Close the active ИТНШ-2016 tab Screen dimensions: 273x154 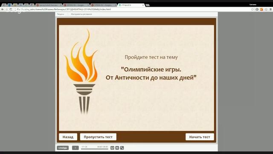point(143,5)
